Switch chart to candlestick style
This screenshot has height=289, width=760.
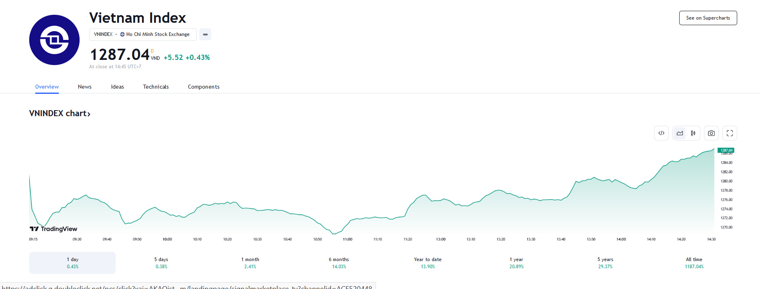(693, 133)
